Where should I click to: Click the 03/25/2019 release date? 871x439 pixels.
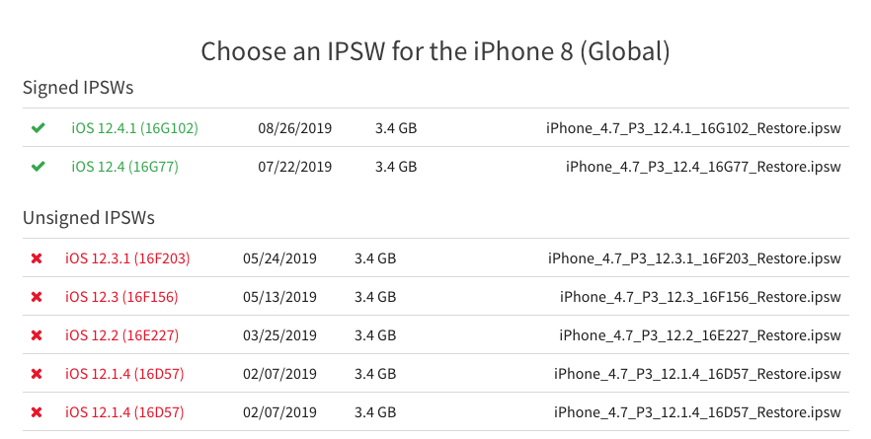pos(279,335)
